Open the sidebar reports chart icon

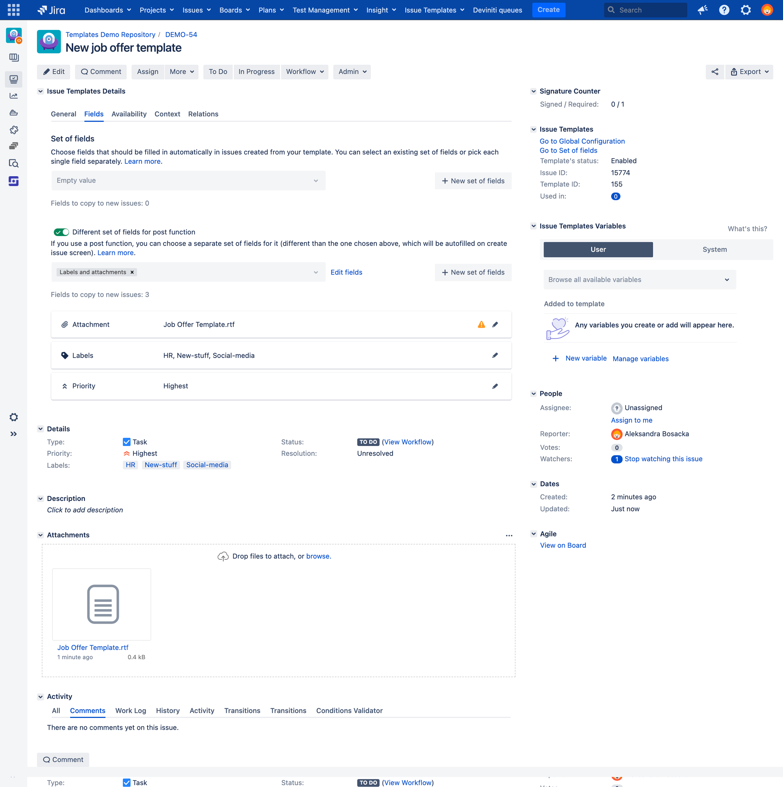pos(14,96)
